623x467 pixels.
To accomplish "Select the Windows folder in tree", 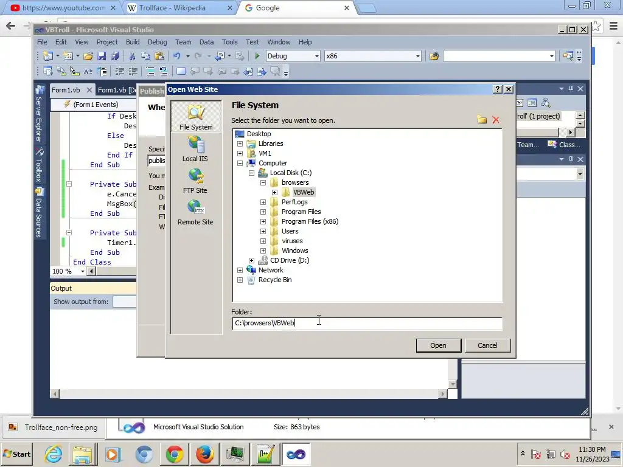I will [295, 251].
